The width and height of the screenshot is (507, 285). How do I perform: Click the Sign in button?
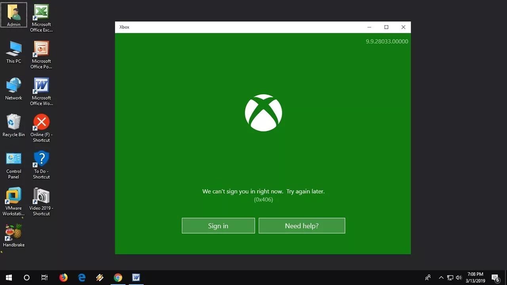218,226
